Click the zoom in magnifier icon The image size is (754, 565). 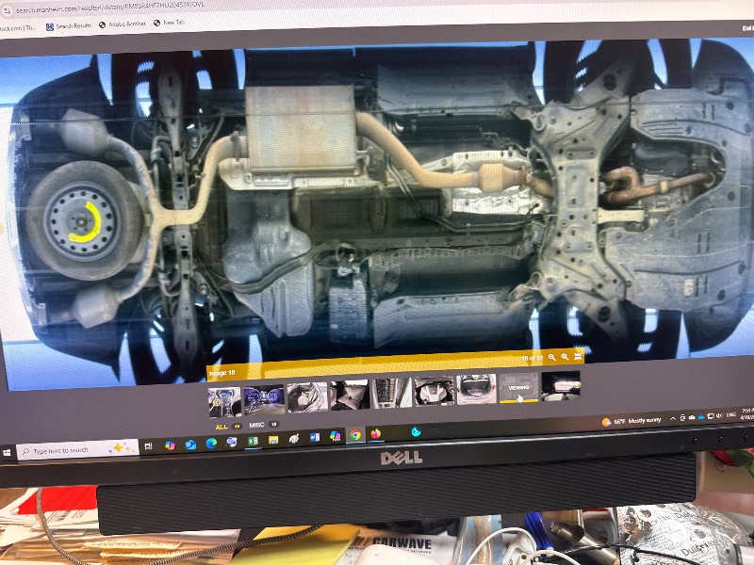565,357
